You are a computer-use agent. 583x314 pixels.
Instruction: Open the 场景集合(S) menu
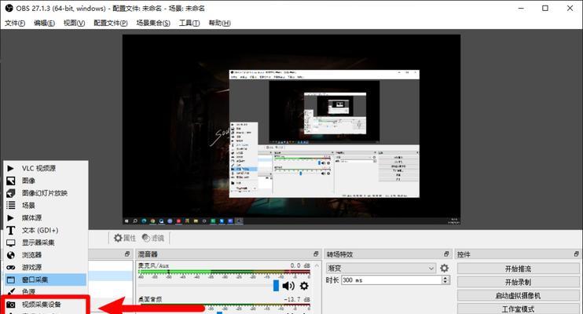point(153,23)
